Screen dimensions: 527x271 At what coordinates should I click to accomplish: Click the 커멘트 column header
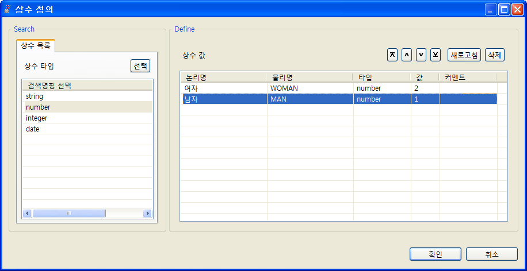pos(468,78)
